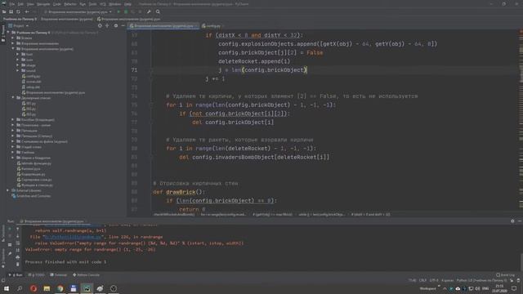Expand the font folder

18,55
